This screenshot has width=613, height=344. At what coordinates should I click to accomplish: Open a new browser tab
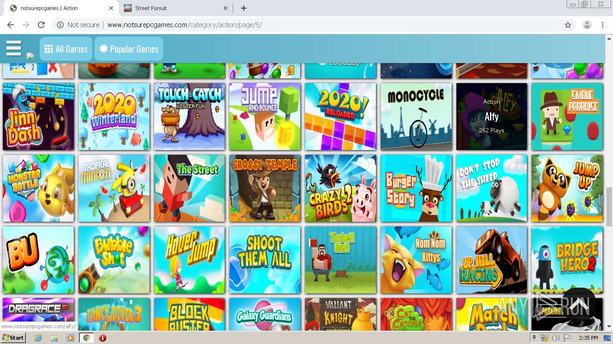coord(244,8)
